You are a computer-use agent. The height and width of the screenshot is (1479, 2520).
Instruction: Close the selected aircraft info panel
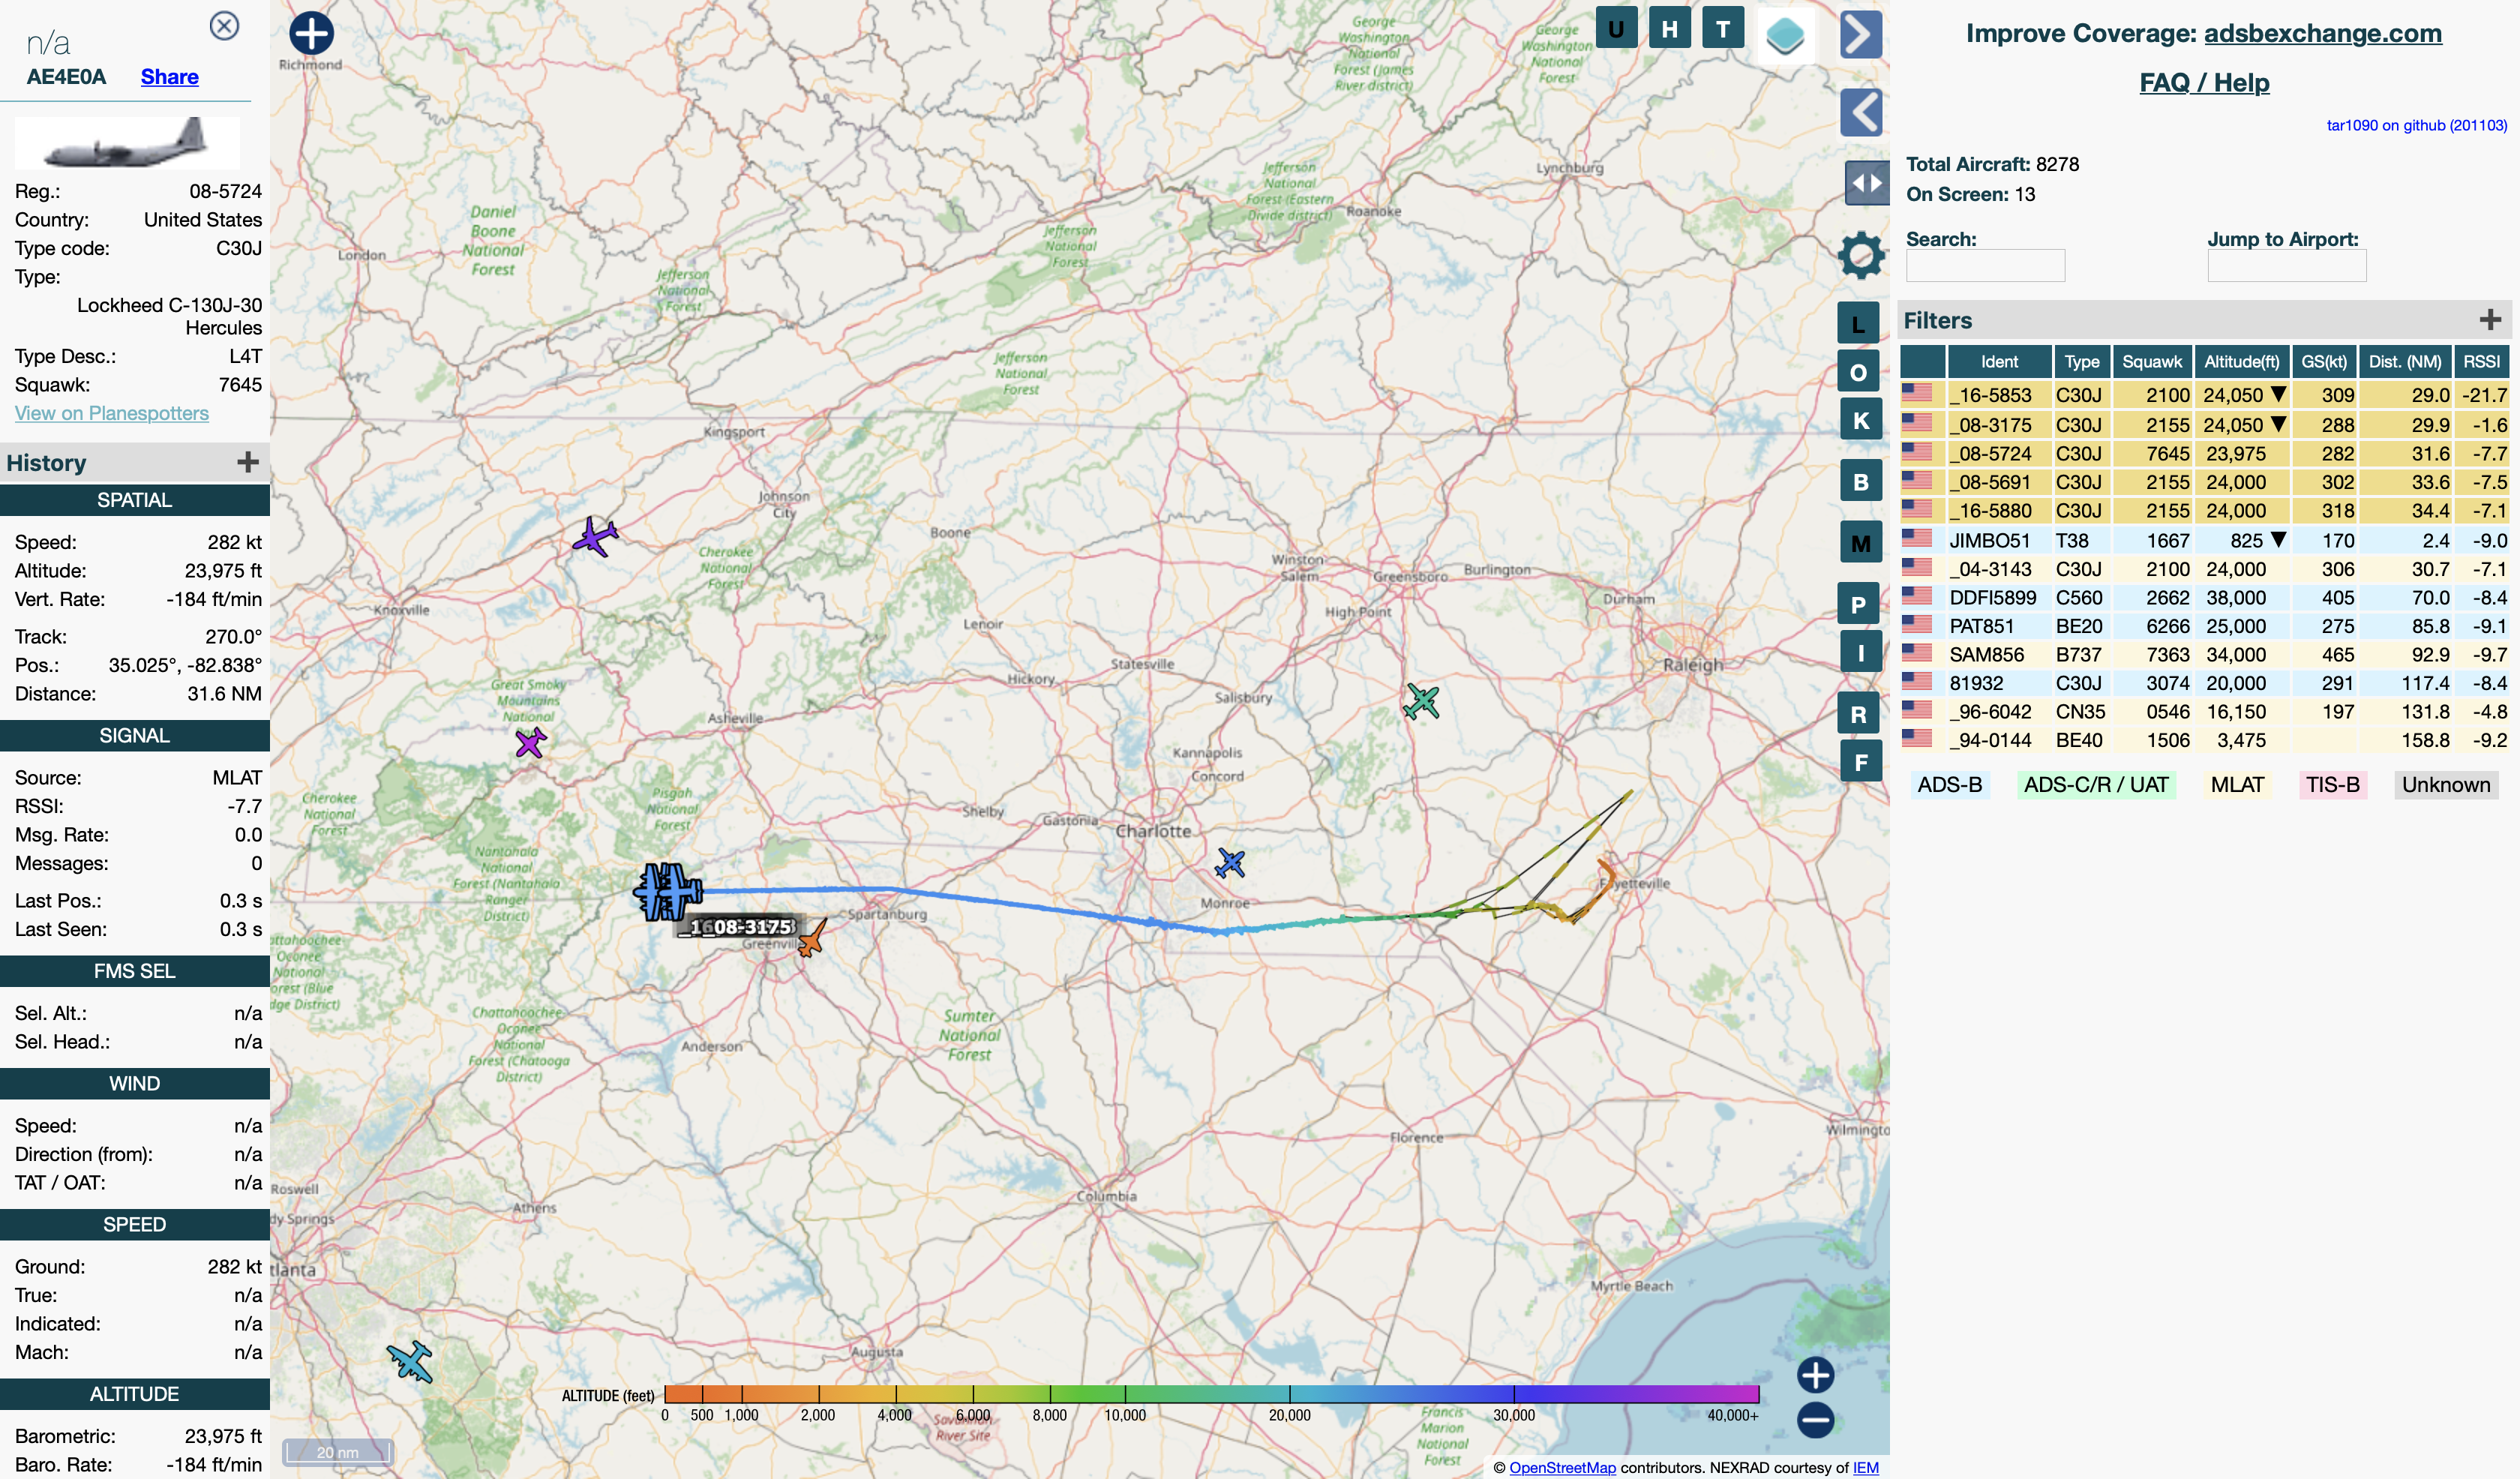[x=224, y=25]
